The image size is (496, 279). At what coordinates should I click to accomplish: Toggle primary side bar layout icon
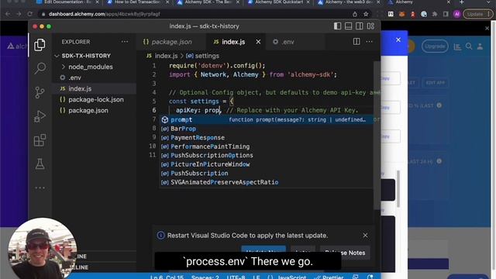click(x=338, y=26)
